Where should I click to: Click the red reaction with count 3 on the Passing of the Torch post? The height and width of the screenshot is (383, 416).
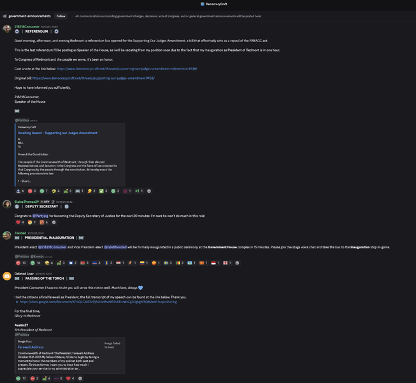pyautogui.click(x=34, y=379)
